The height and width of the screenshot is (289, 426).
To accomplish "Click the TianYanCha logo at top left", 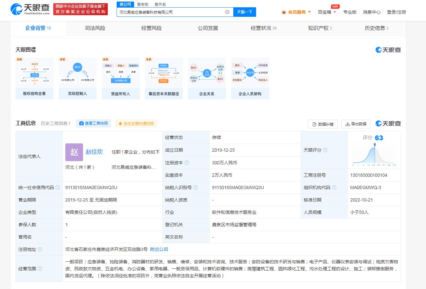I will coord(30,9).
